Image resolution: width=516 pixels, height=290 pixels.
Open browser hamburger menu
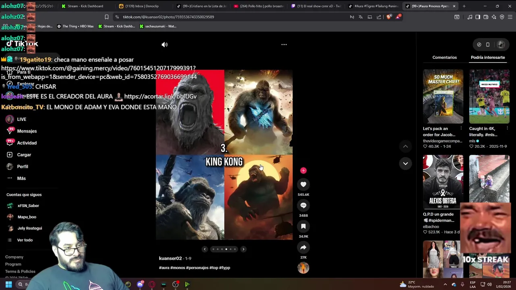510,17
